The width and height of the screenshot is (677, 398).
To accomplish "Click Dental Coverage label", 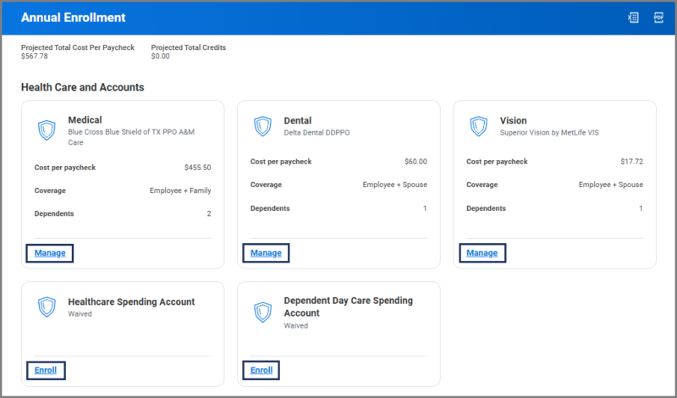I will pyautogui.click(x=266, y=185).
